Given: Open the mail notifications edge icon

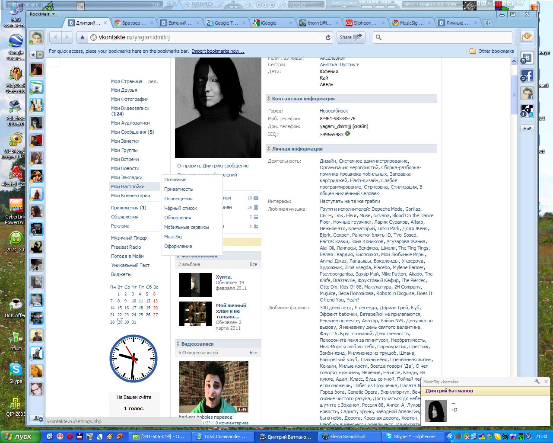Looking at the screenshot, I should [527, 37].
